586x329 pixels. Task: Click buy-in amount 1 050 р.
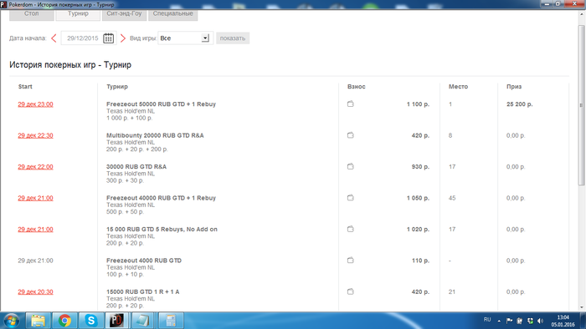coord(418,198)
